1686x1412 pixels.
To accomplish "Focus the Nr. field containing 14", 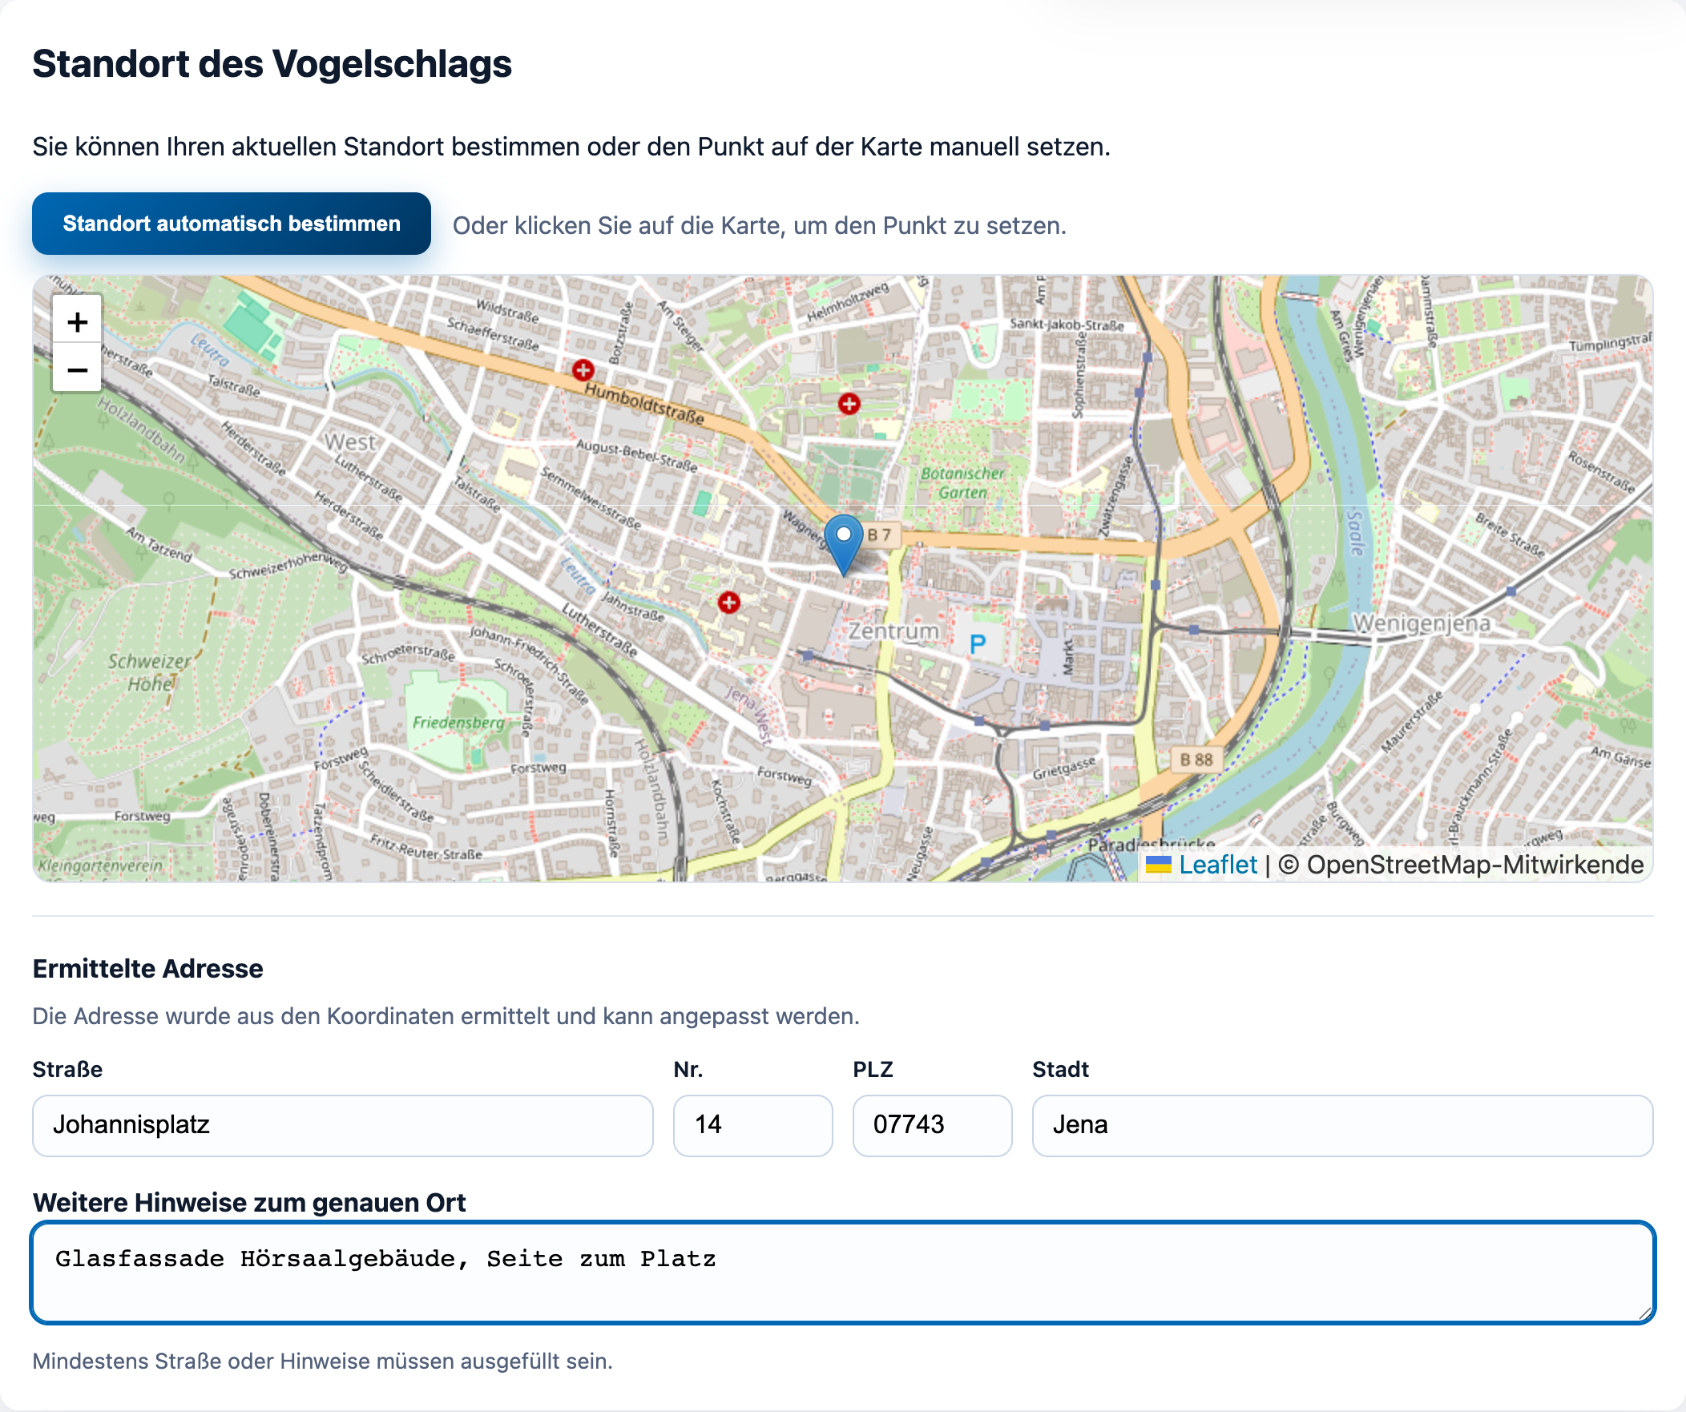I will pyautogui.click(x=752, y=1124).
